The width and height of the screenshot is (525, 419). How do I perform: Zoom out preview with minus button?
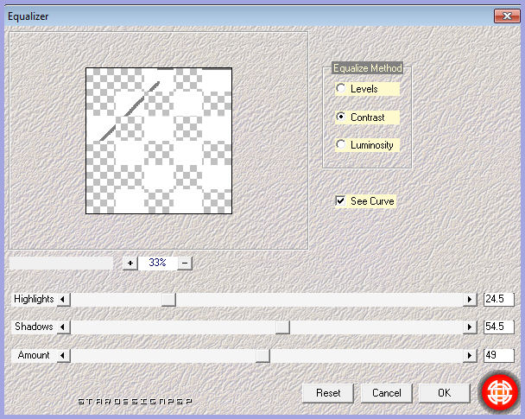point(185,263)
